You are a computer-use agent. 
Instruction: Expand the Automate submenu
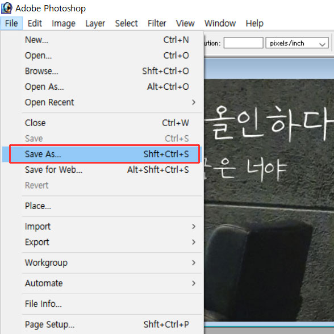pos(102,283)
